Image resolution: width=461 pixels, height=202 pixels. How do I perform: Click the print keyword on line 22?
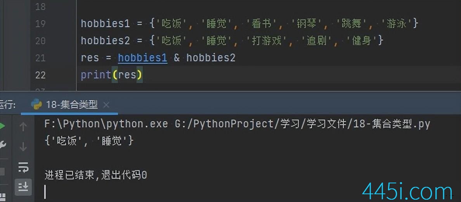coord(96,75)
